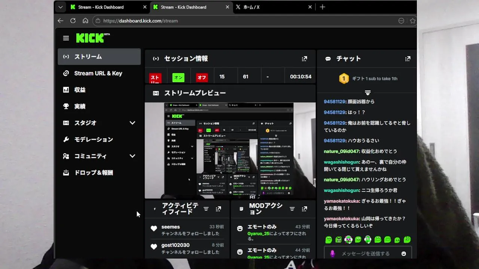Click the browser address bar URL
Screen dimensions: 479x269
[x=140, y=21]
